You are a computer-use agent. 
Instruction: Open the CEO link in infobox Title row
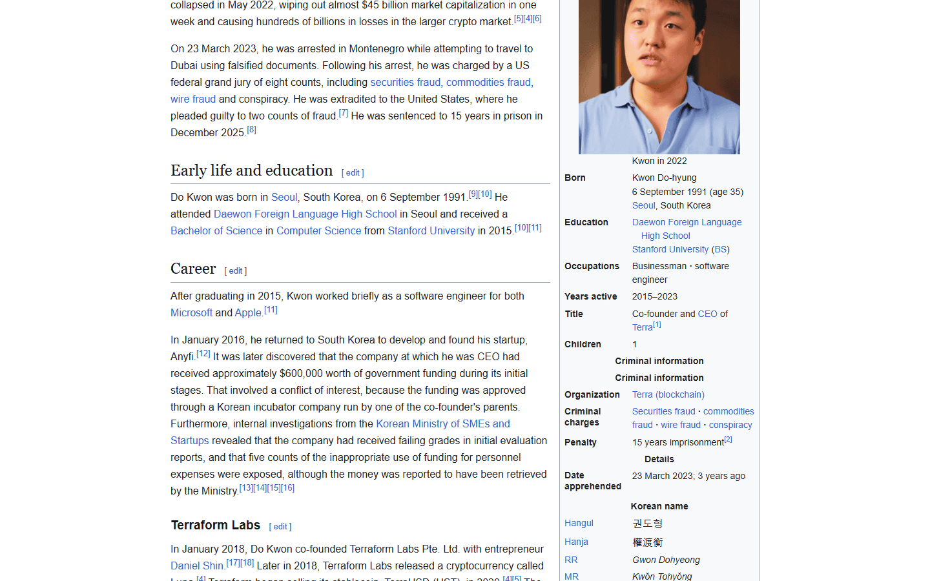[x=708, y=314]
